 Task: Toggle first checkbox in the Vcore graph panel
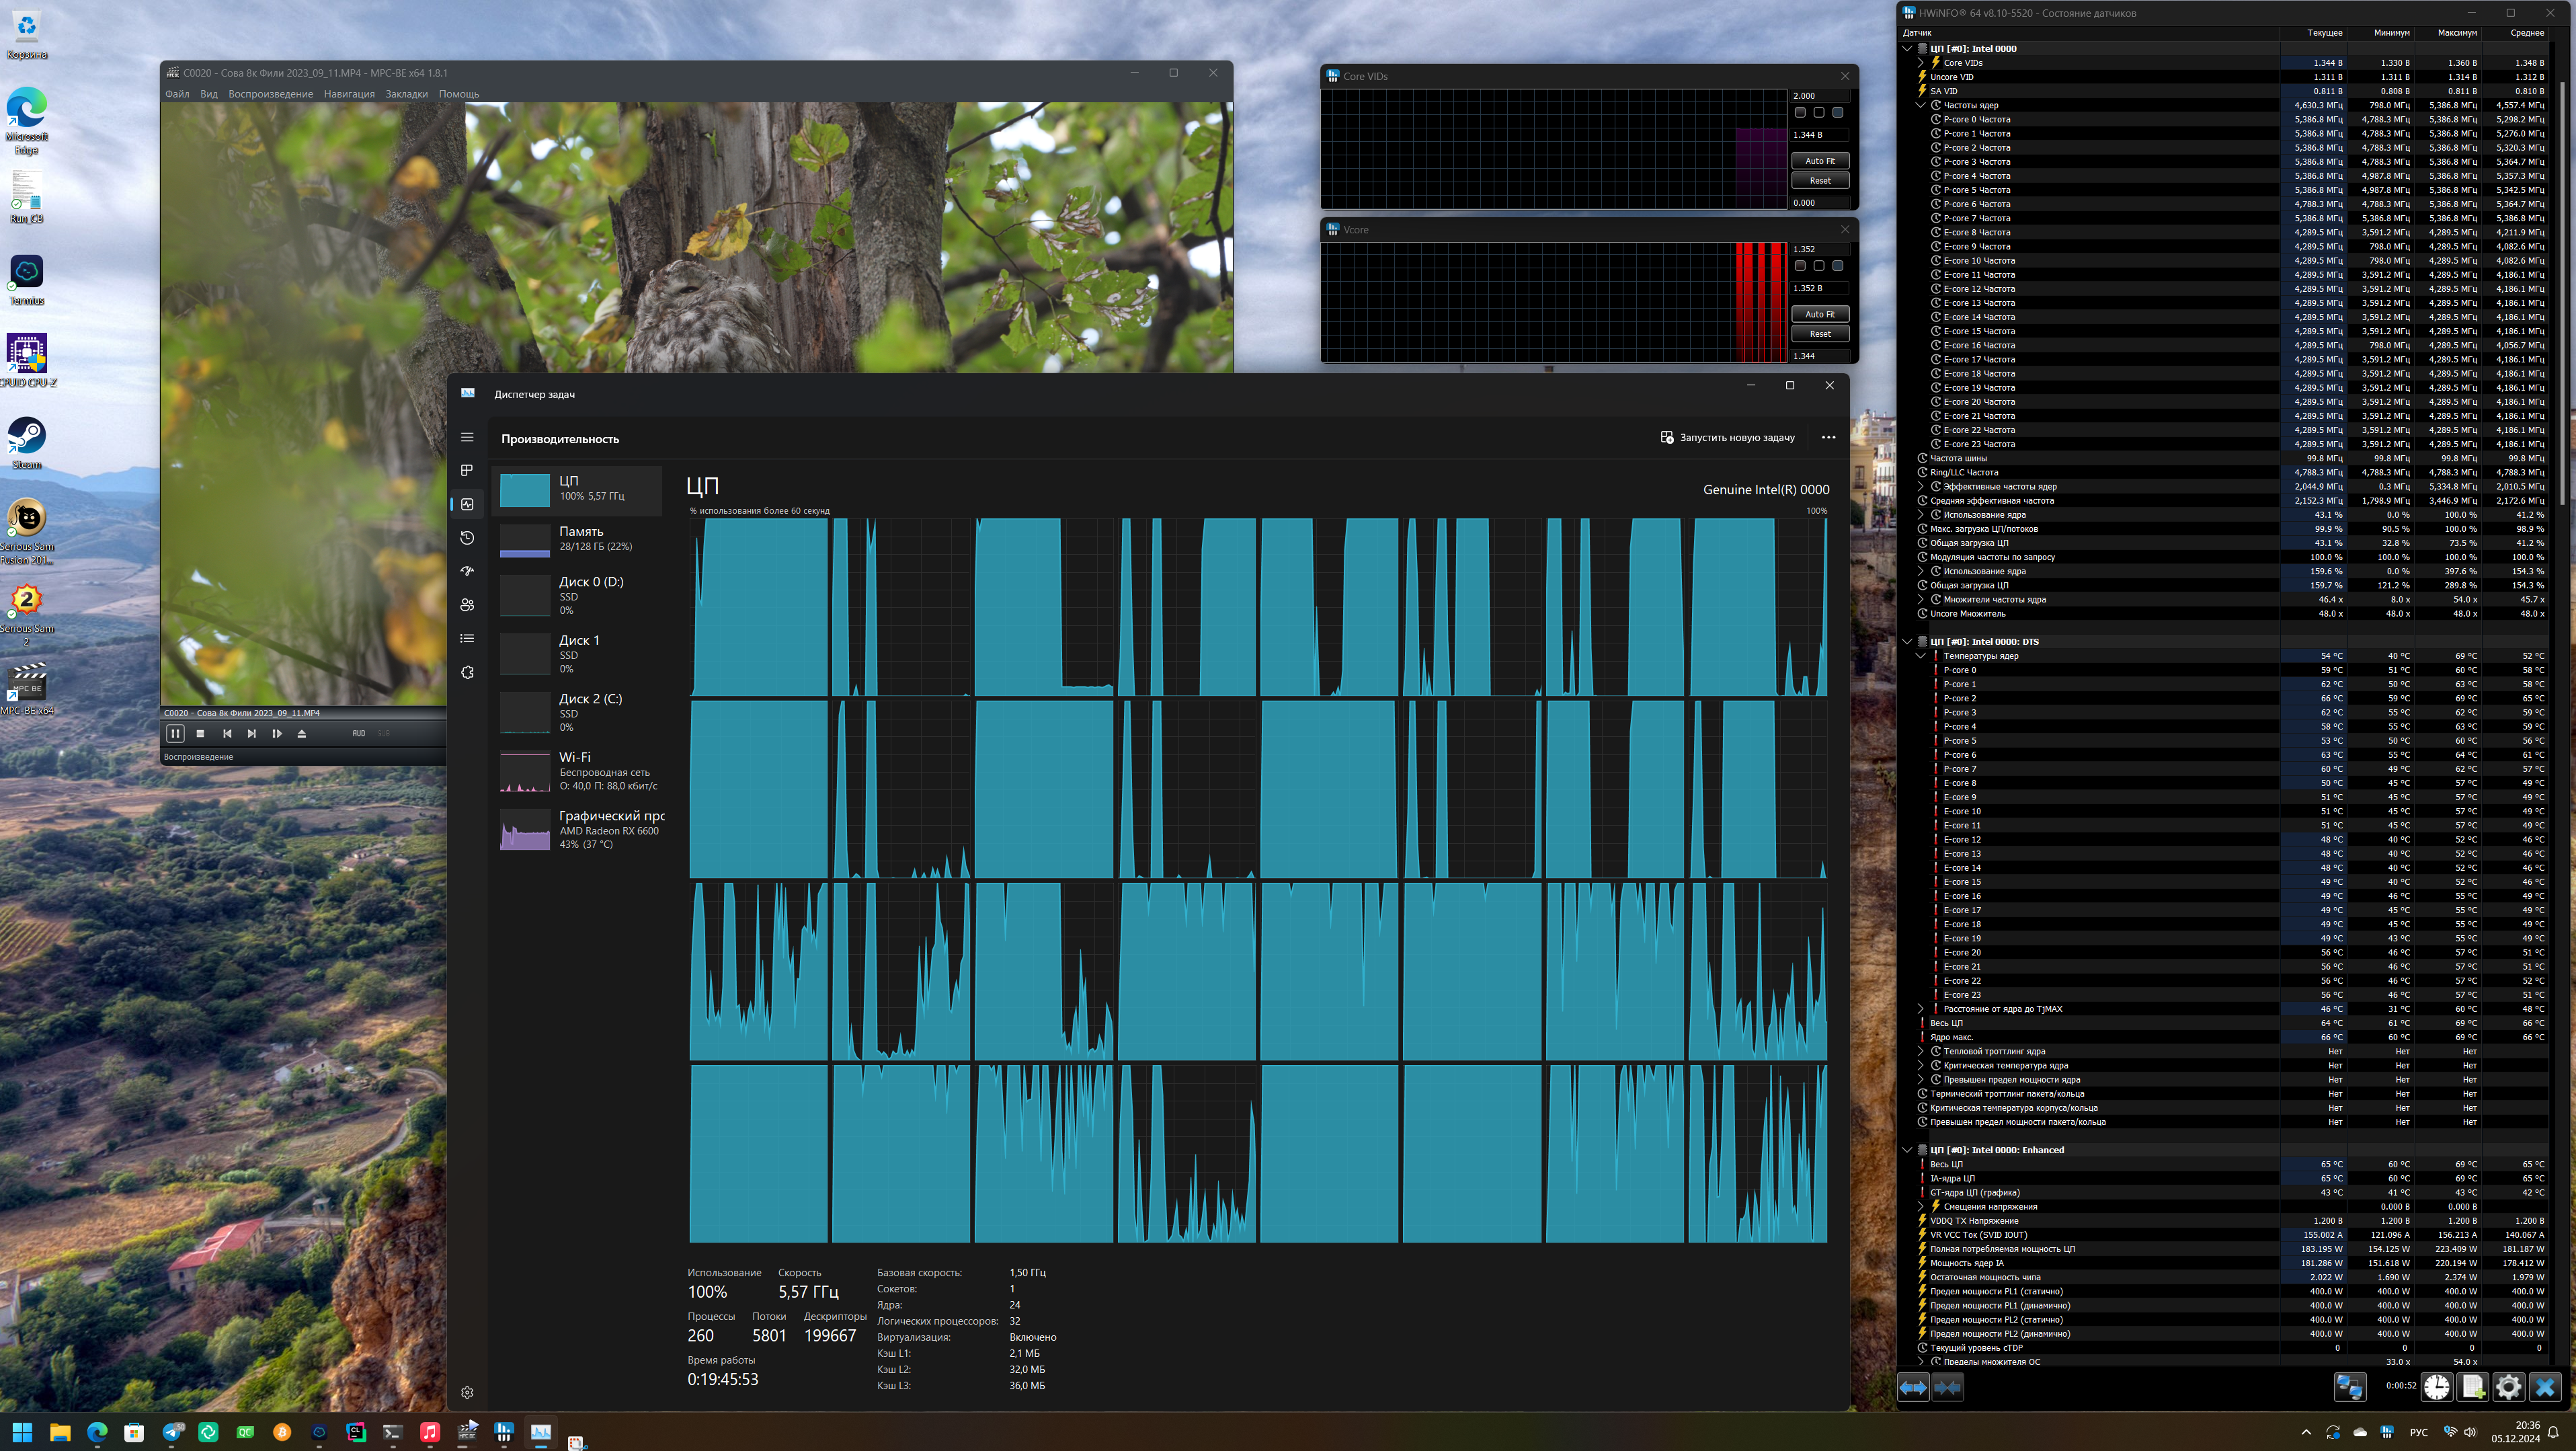pyautogui.click(x=1800, y=266)
